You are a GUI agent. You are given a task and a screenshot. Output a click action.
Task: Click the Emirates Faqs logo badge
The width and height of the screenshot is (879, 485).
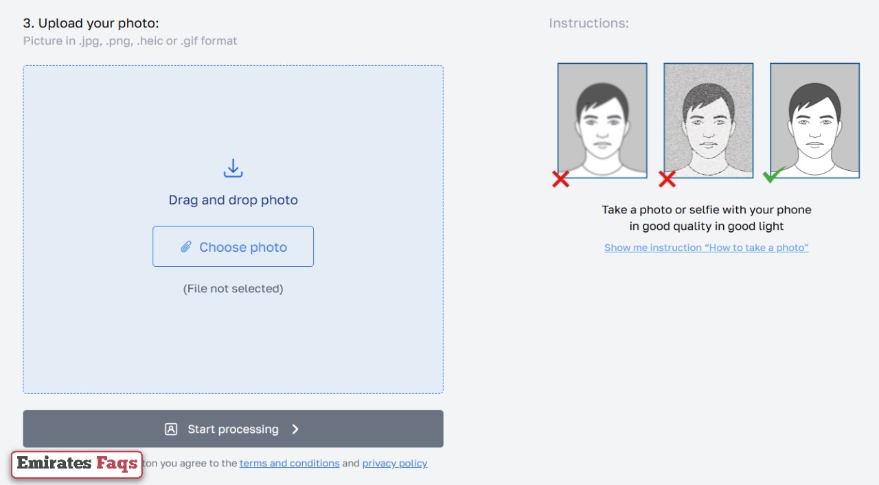coord(77,464)
